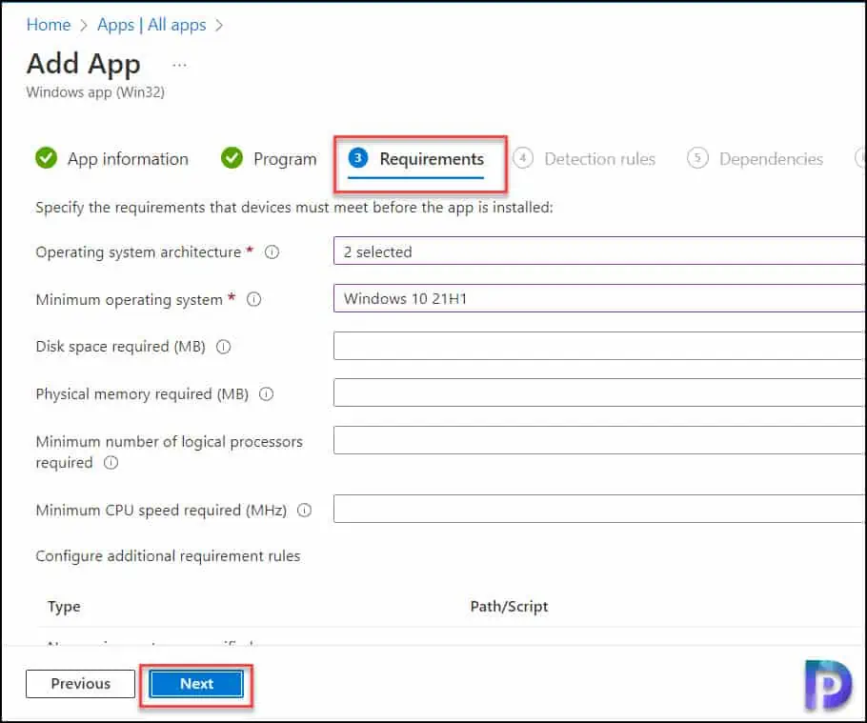The height and width of the screenshot is (723, 867).
Task: Switch to Program step
Action: [285, 159]
